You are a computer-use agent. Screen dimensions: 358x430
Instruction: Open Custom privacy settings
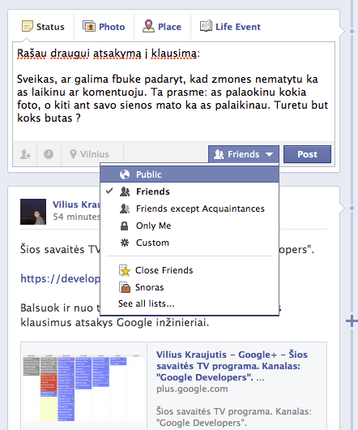coord(190,243)
